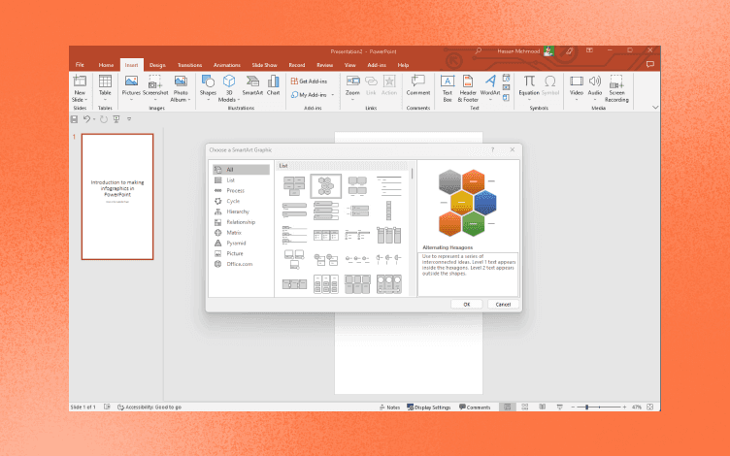Choose the Alternating Hexagons layout thumbnail

326,186
